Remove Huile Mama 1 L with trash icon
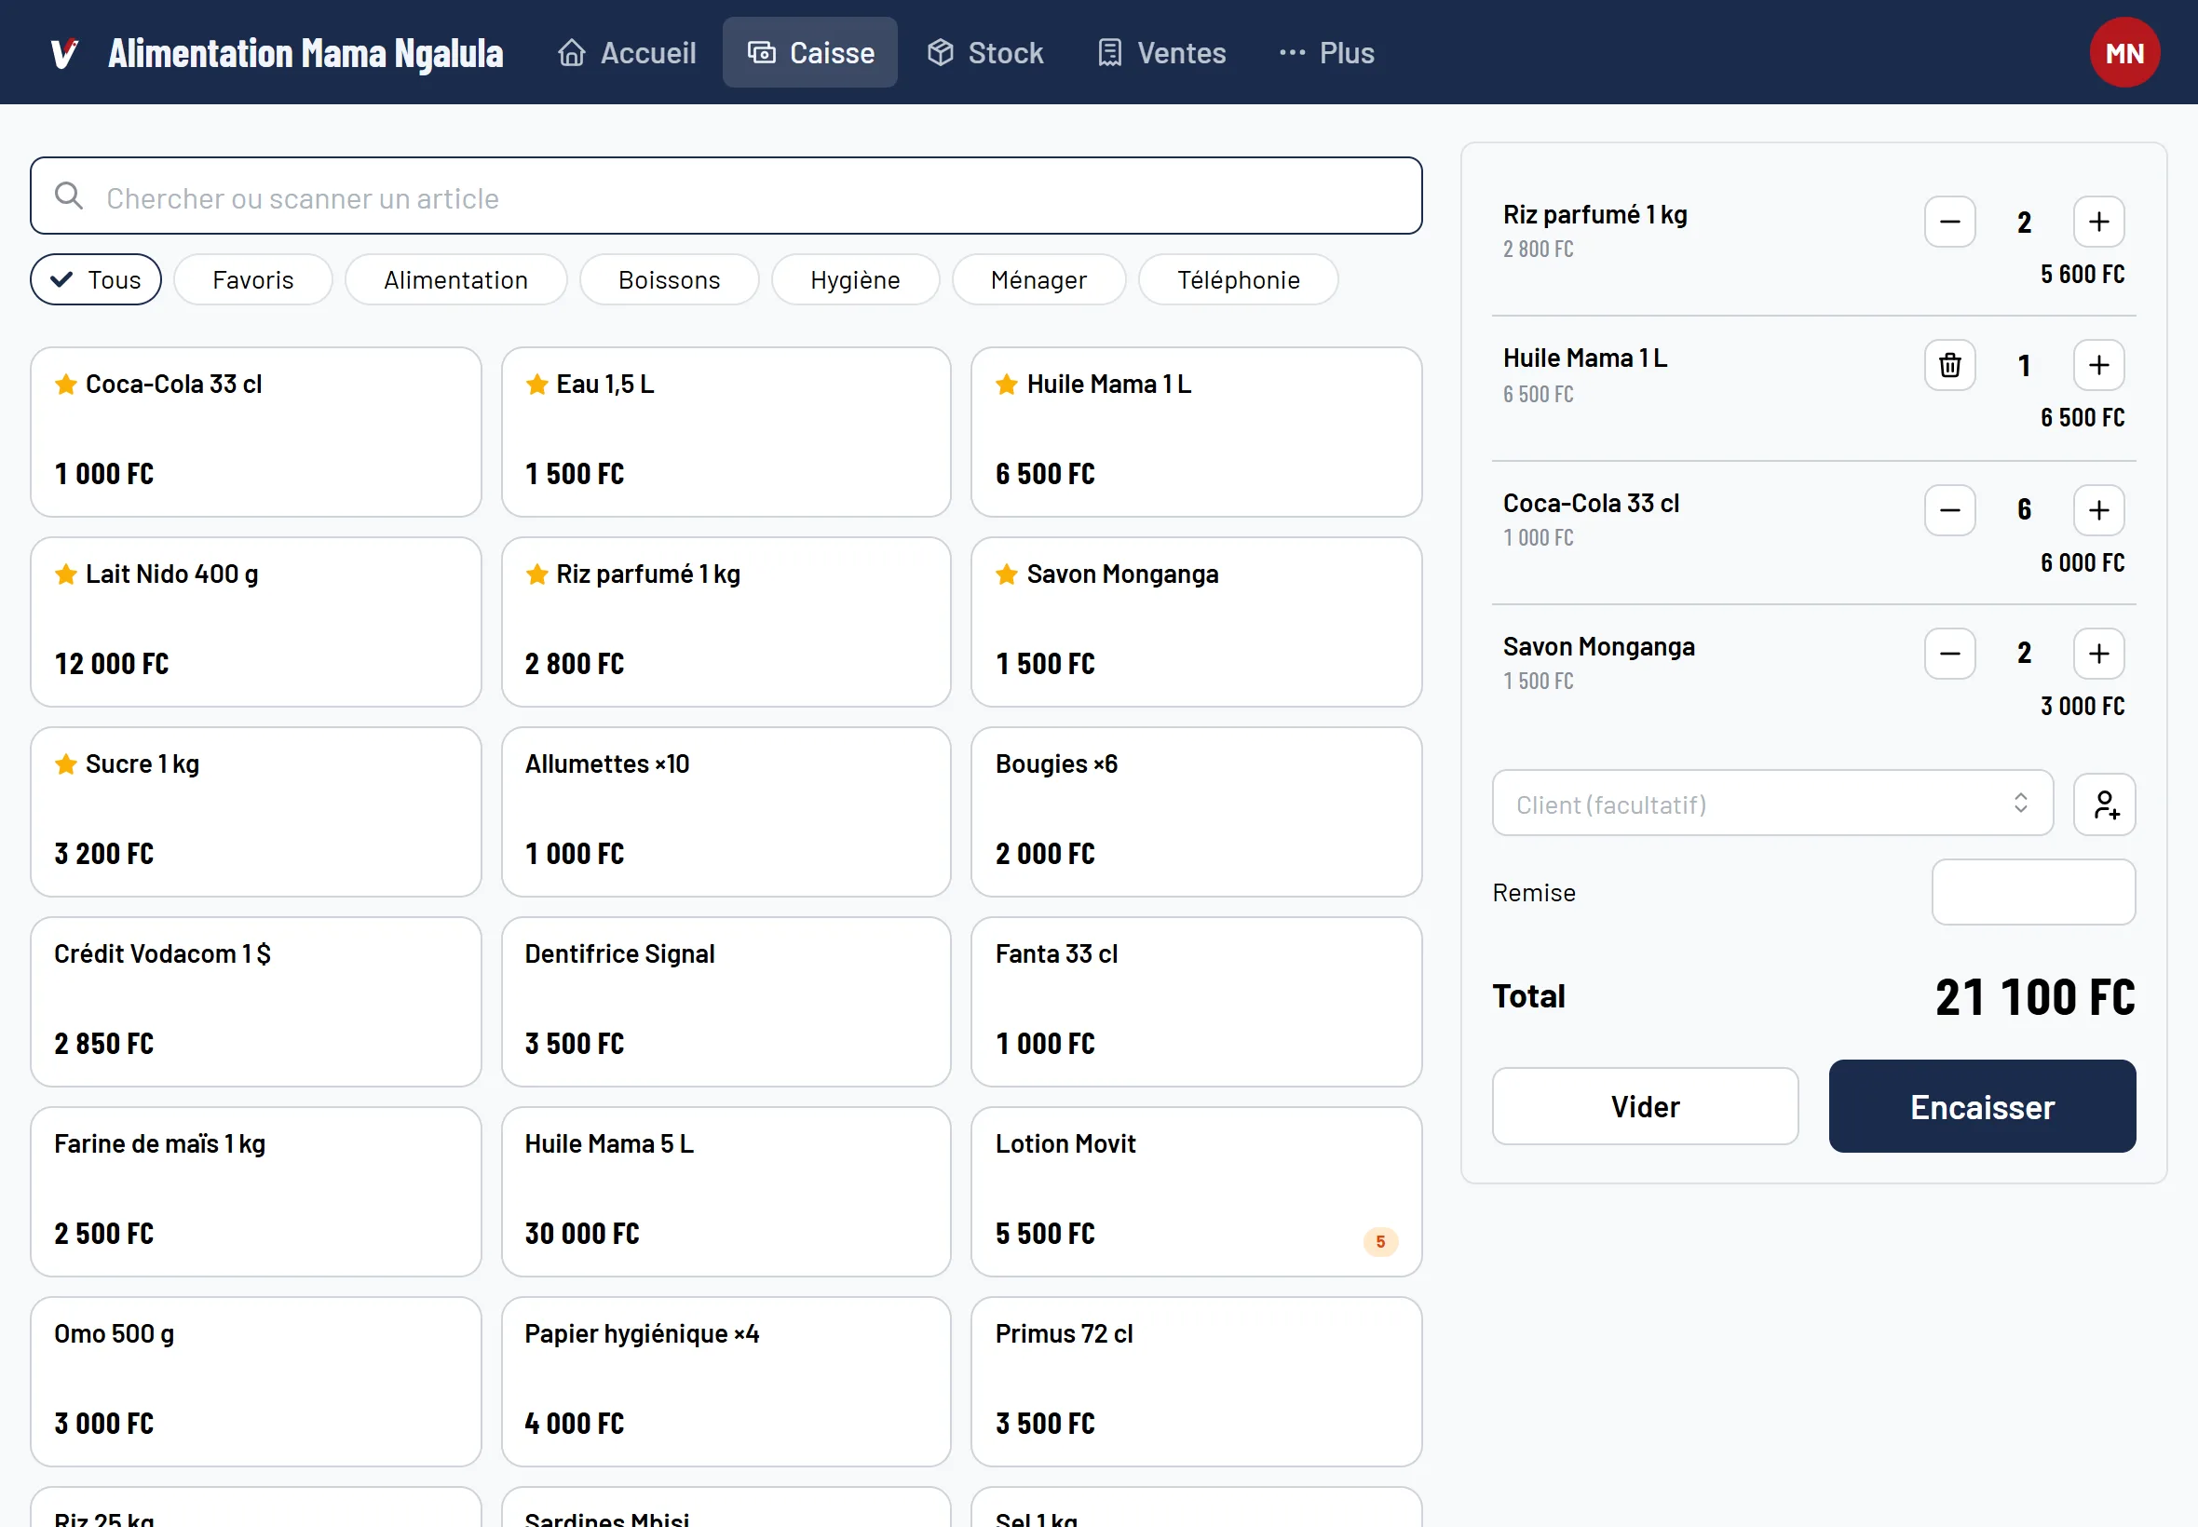Image resolution: width=2198 pixels, height=1527 pixels. point(1950,366)
